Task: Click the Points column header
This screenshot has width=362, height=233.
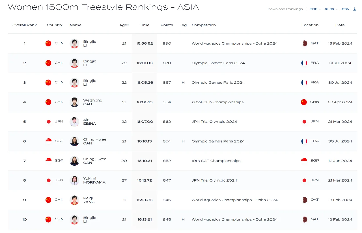Action: (167, 25)
